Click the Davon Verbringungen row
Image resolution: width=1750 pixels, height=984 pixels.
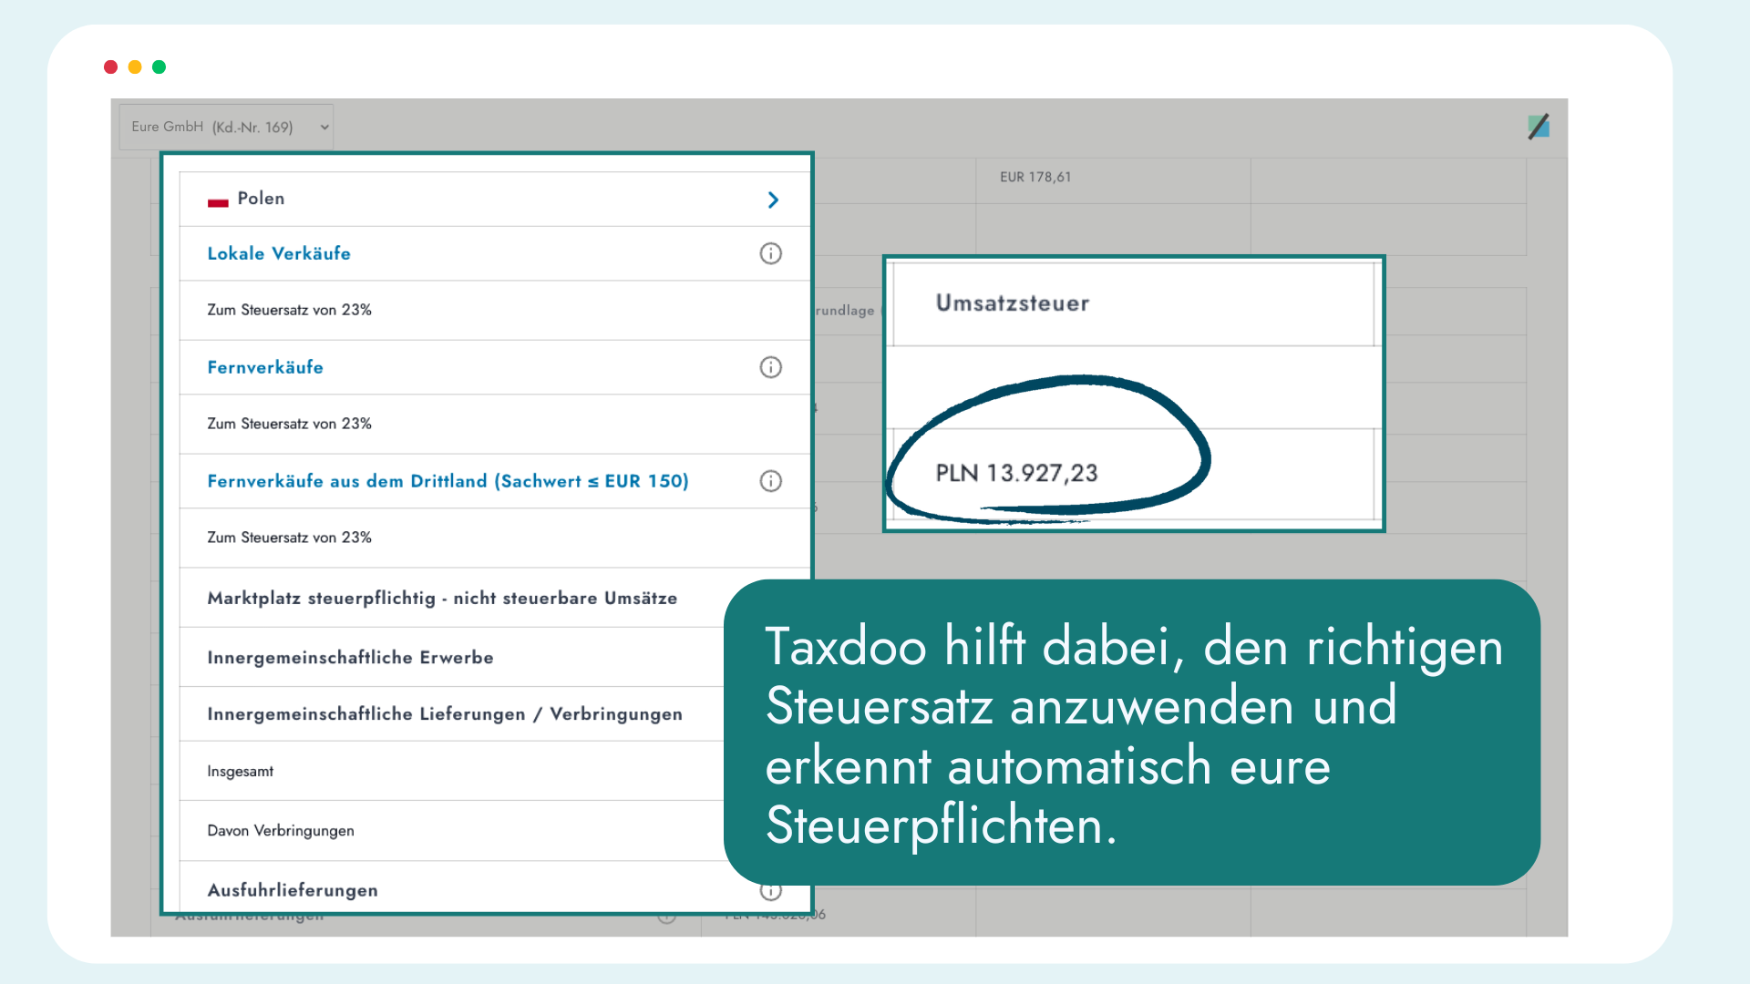point(281,831)
